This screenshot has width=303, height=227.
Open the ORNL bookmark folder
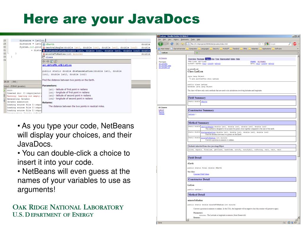coord(244,49)
